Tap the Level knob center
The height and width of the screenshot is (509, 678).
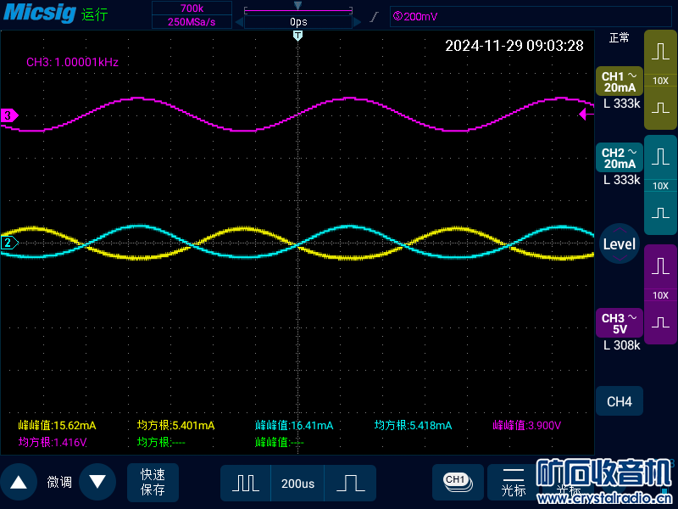point(620,244)
